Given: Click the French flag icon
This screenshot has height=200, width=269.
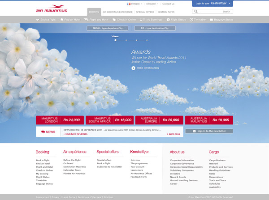Looking at the screenshot, I should point(129,4).
